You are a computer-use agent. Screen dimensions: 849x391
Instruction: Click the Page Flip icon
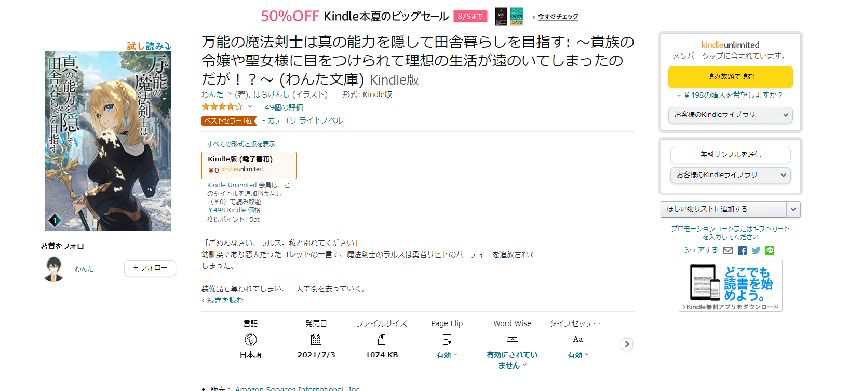coord(447,340)
